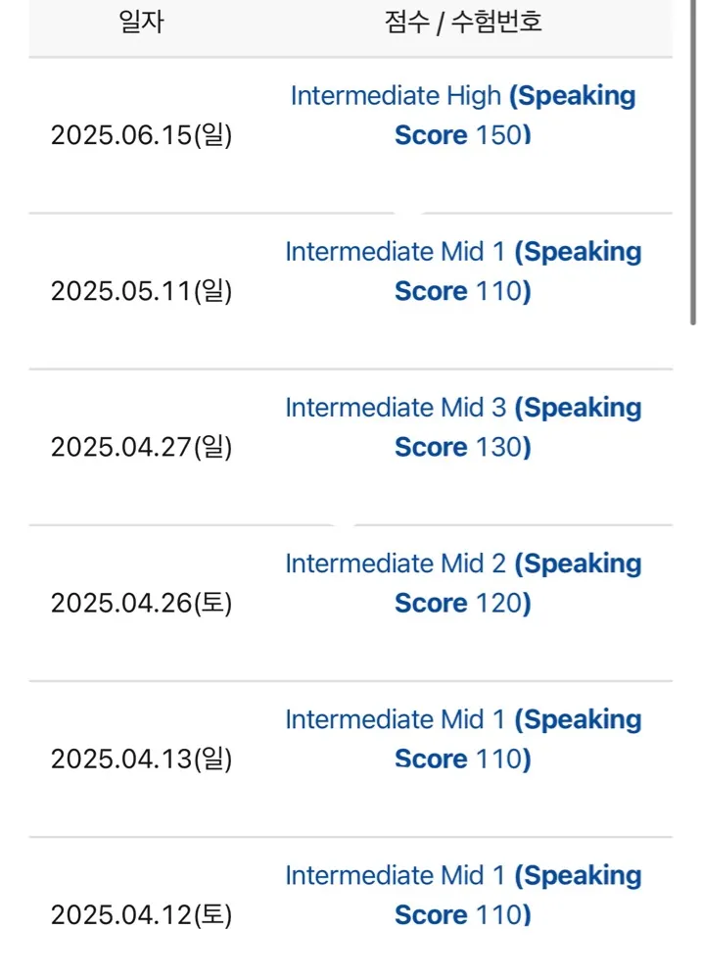702x980 pixels.
Task: Click "Score 110" in the 2025.05.11 row
Action: [x=462, y=291]
